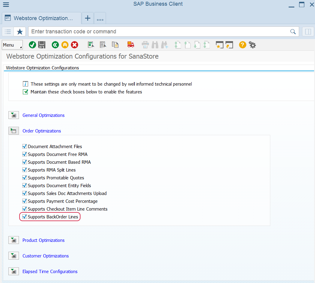Toggle Supports Sales Doc Attachments Upload
Screen dimensions: 315x283
click(25, 193)
